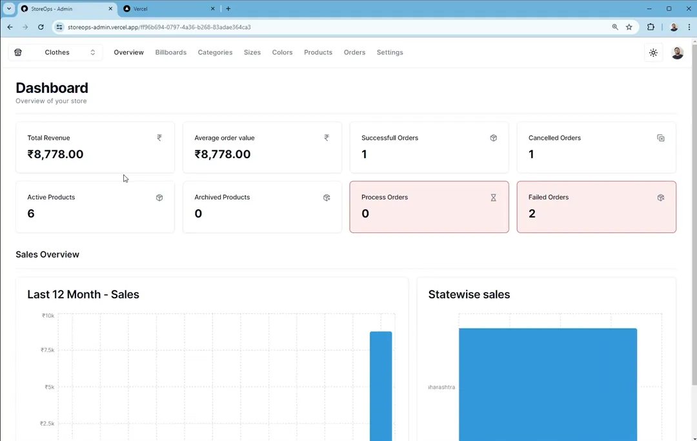
Task: Toggle the light/dark theme sun icon
Action: (653, 52)
